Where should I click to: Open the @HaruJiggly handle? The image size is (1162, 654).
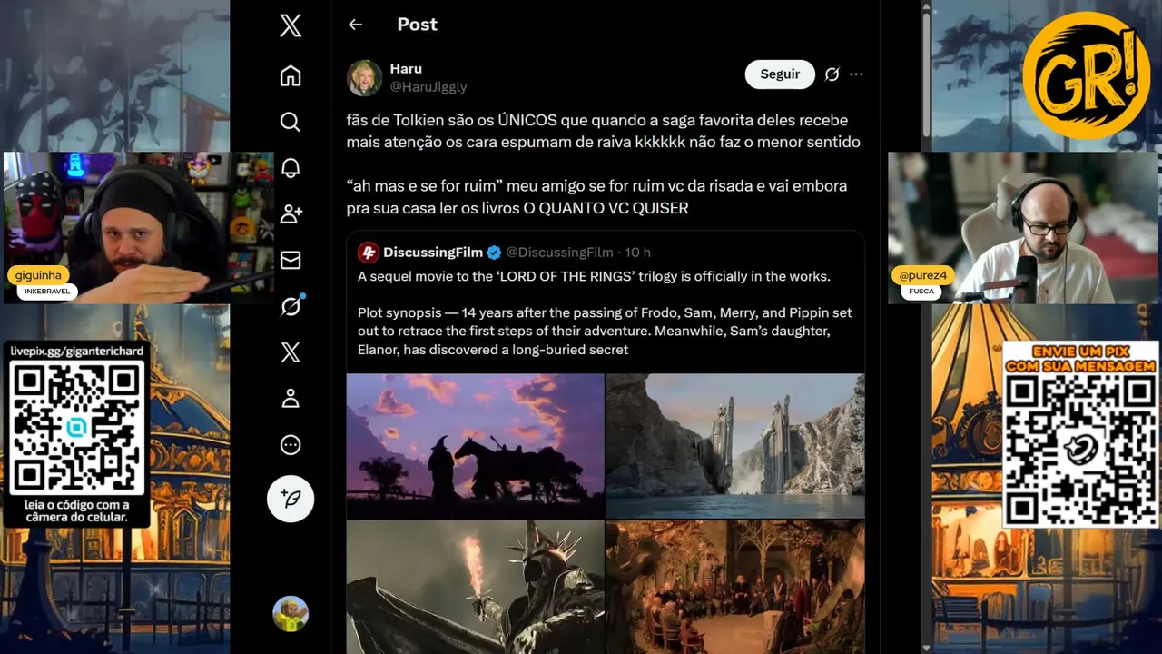[428, 87]
